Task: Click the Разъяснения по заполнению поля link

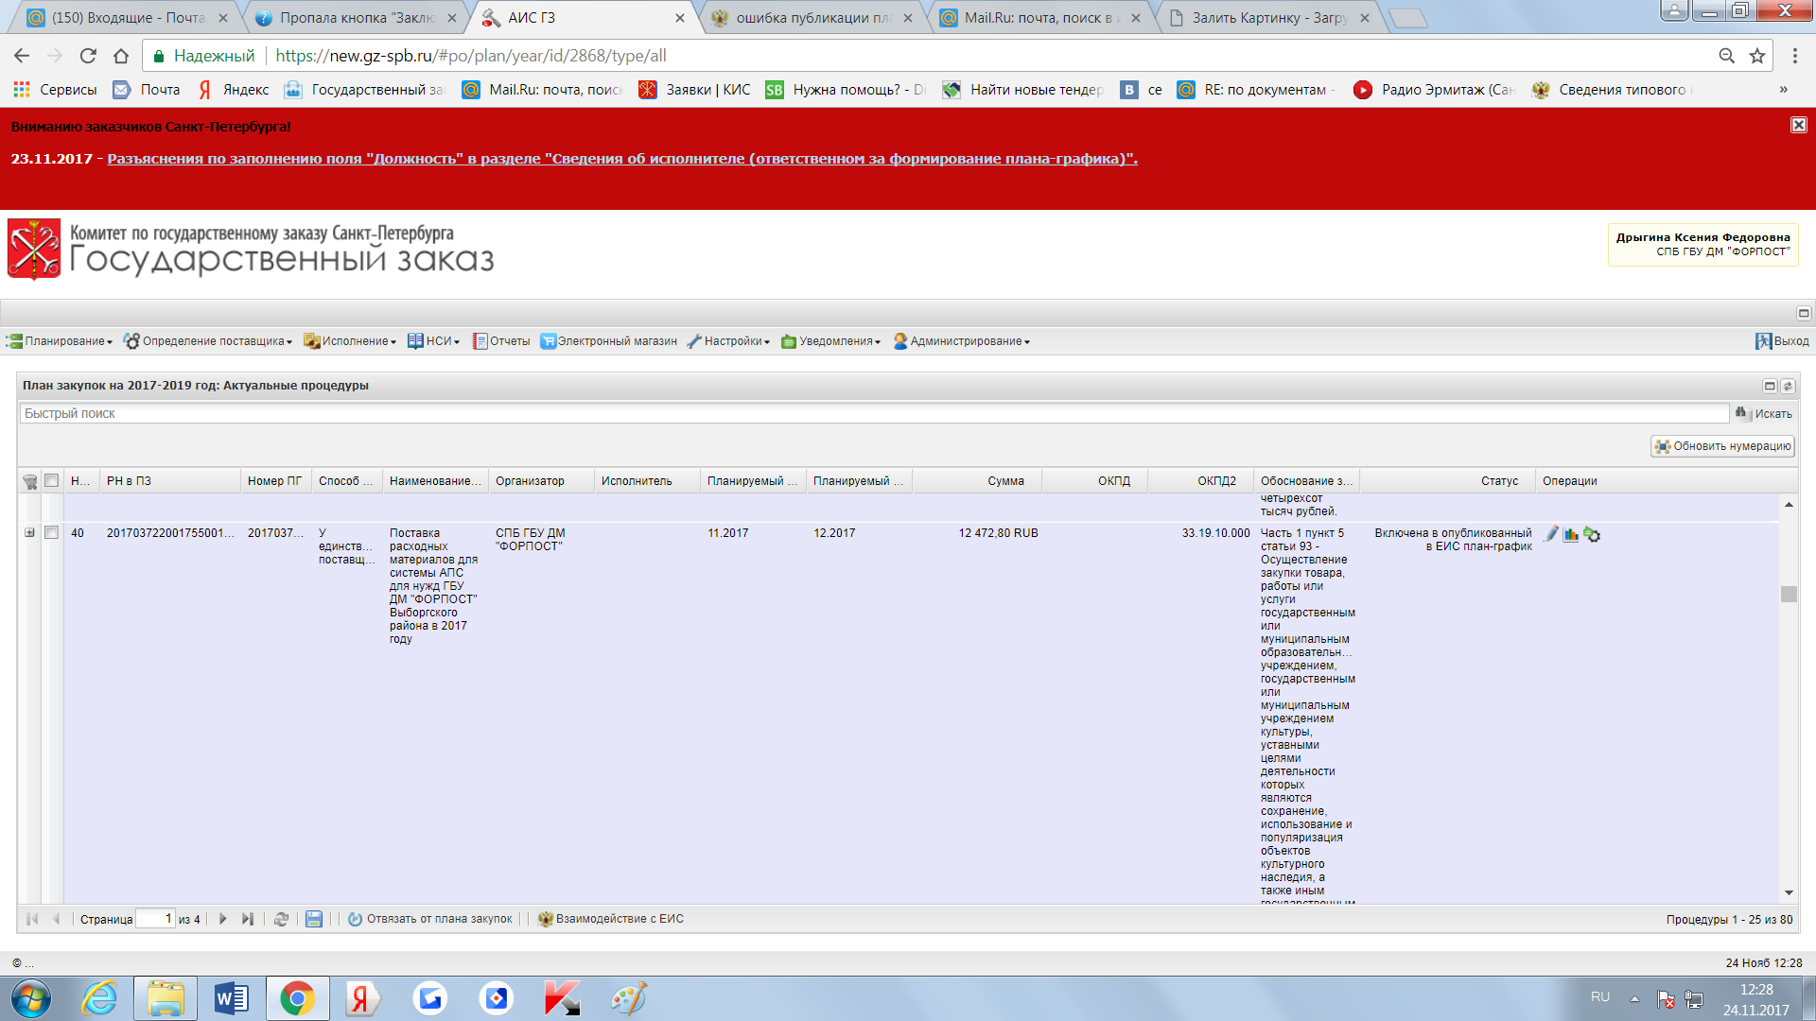Action: tap(621, 159)
